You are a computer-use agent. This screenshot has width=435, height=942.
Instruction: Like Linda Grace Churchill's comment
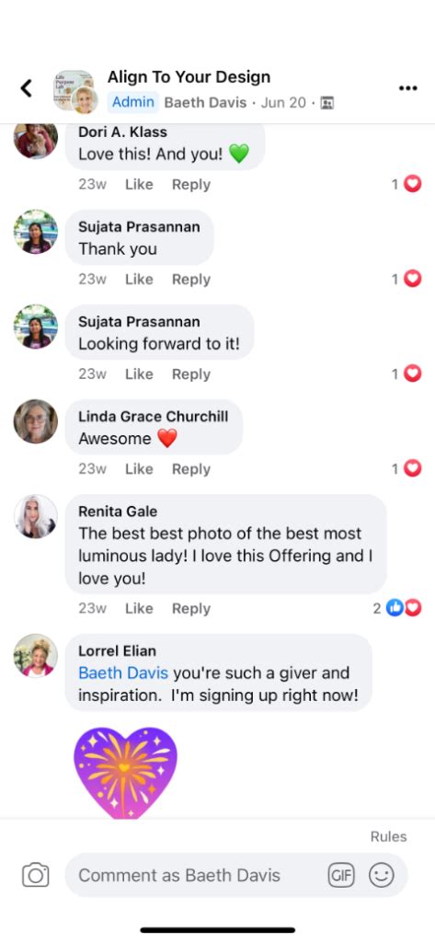tap(139, 469)
